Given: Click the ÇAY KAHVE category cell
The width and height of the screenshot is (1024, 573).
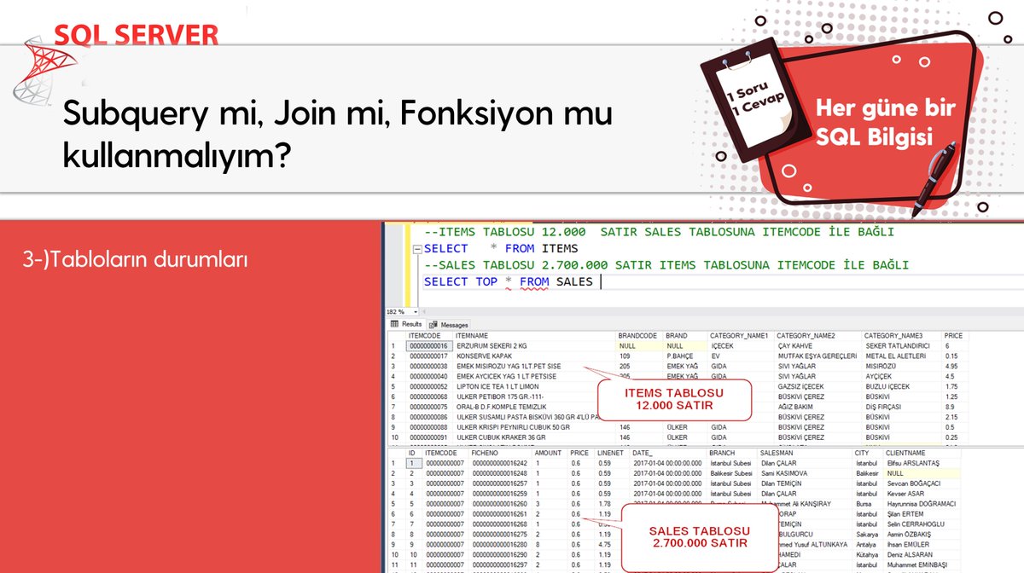Looking at the screenshot, I should 797,347.
